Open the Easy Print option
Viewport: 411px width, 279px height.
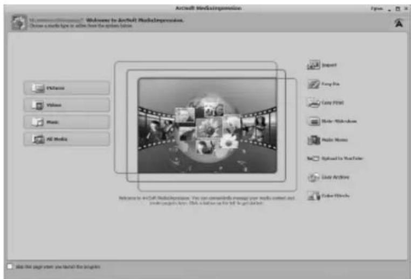point(325,103)
